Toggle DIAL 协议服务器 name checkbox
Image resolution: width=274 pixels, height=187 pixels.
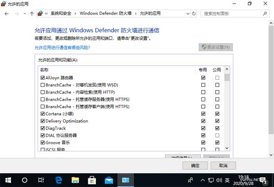42,135
